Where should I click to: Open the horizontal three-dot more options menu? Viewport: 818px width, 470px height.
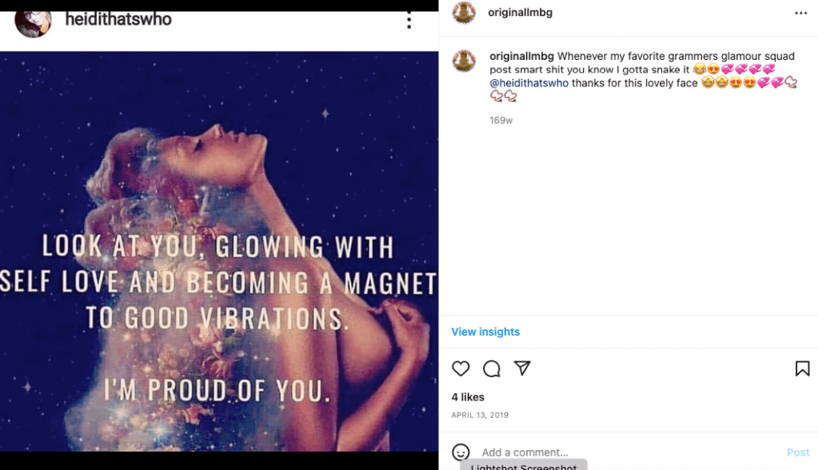pos(800,13)
